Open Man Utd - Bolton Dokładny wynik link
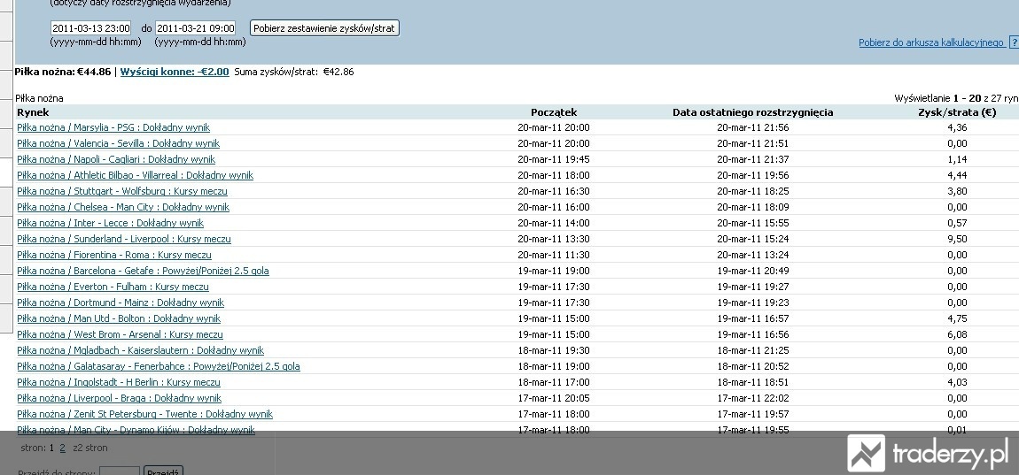This screenshot has height=475, width=1019. [118, 318]
